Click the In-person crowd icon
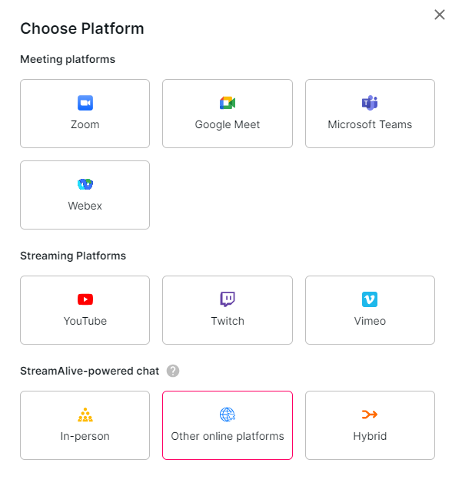The height and width of the screenshot is (479, 452). pos(85,415)
